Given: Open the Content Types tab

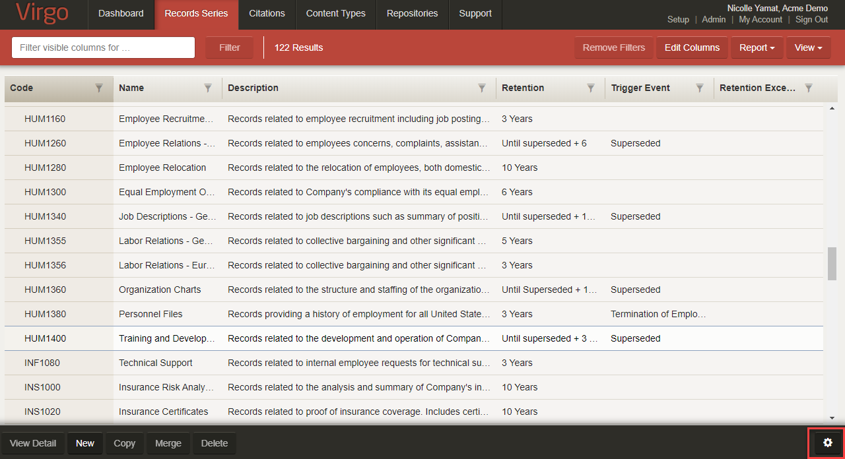Looking at the screenshot, I should point(335,14).
